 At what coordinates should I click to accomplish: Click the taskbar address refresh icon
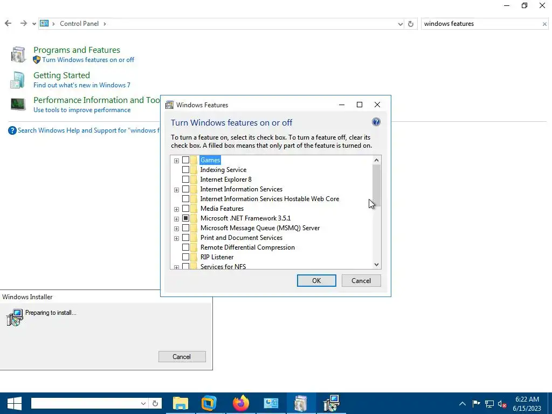tap(155, 403)
